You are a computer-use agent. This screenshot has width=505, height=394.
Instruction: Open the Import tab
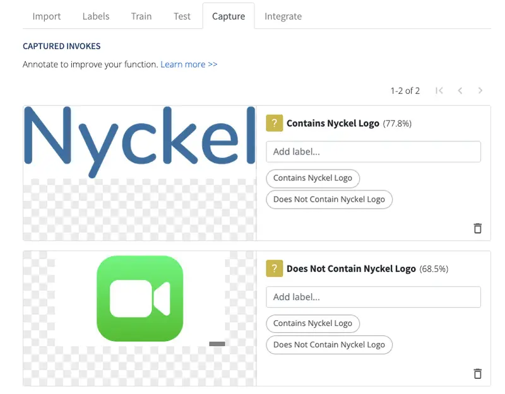click(46, 16)
